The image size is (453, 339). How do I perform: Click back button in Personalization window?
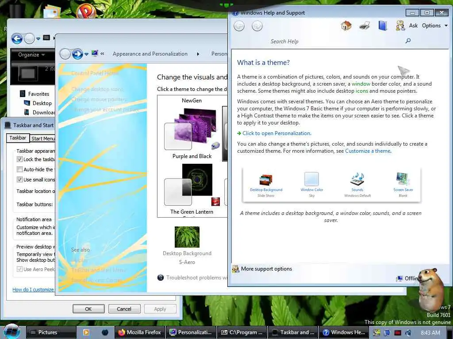pyautogui.click(x=65, y=53)
